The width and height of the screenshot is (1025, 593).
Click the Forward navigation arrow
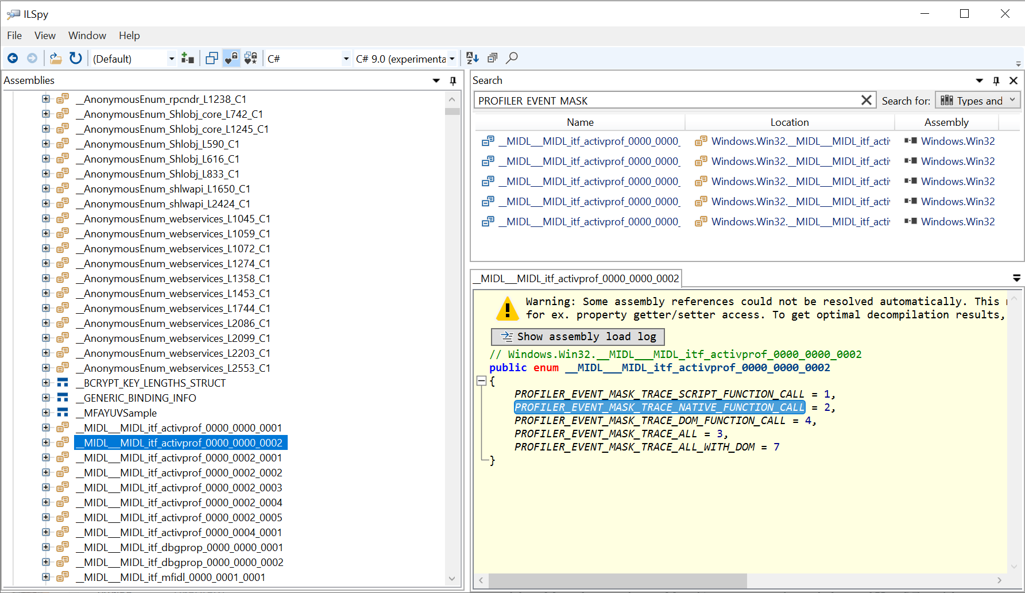[32, 58]
